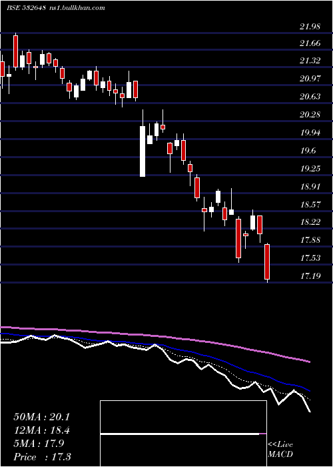Image resolution: width=333 pixels, height=467 pixels.
Task: Click the <<Live MACD label
Action: [280, 450]
